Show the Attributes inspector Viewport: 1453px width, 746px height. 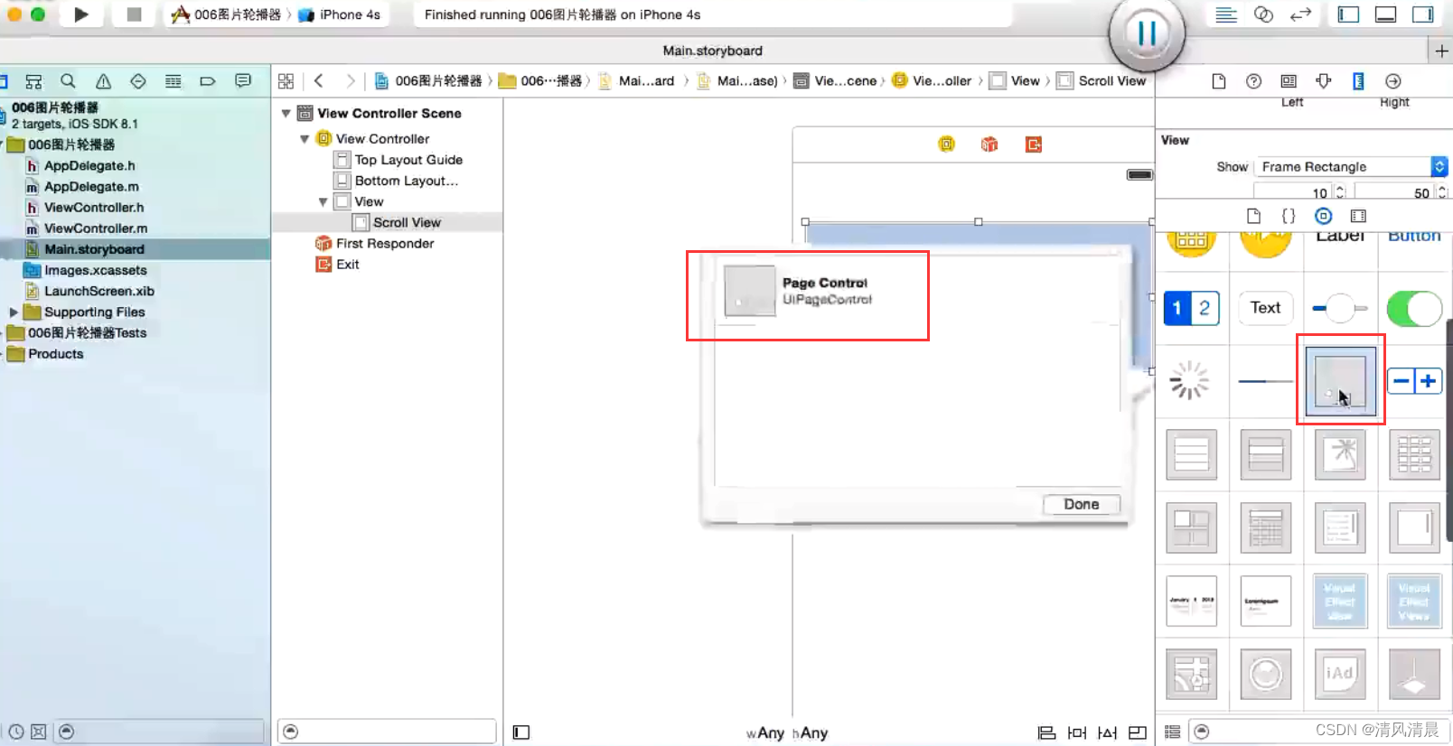click(x=1324, y=81)
